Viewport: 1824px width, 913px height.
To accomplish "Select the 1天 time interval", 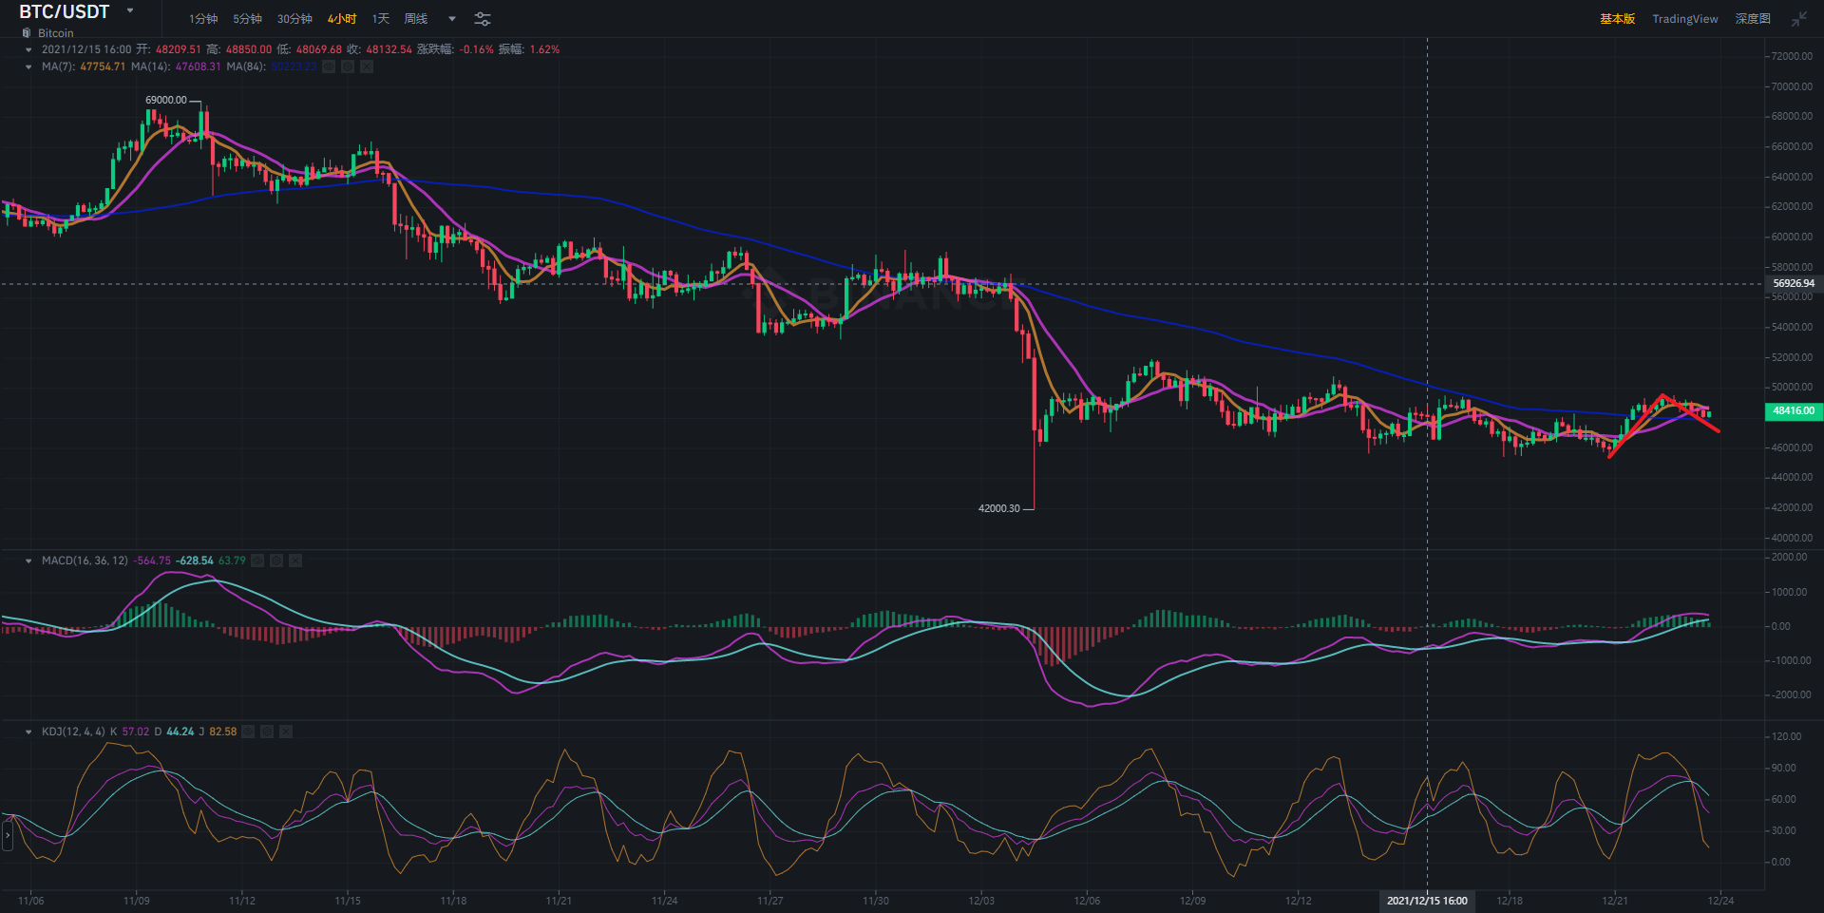I will [380, 19].
